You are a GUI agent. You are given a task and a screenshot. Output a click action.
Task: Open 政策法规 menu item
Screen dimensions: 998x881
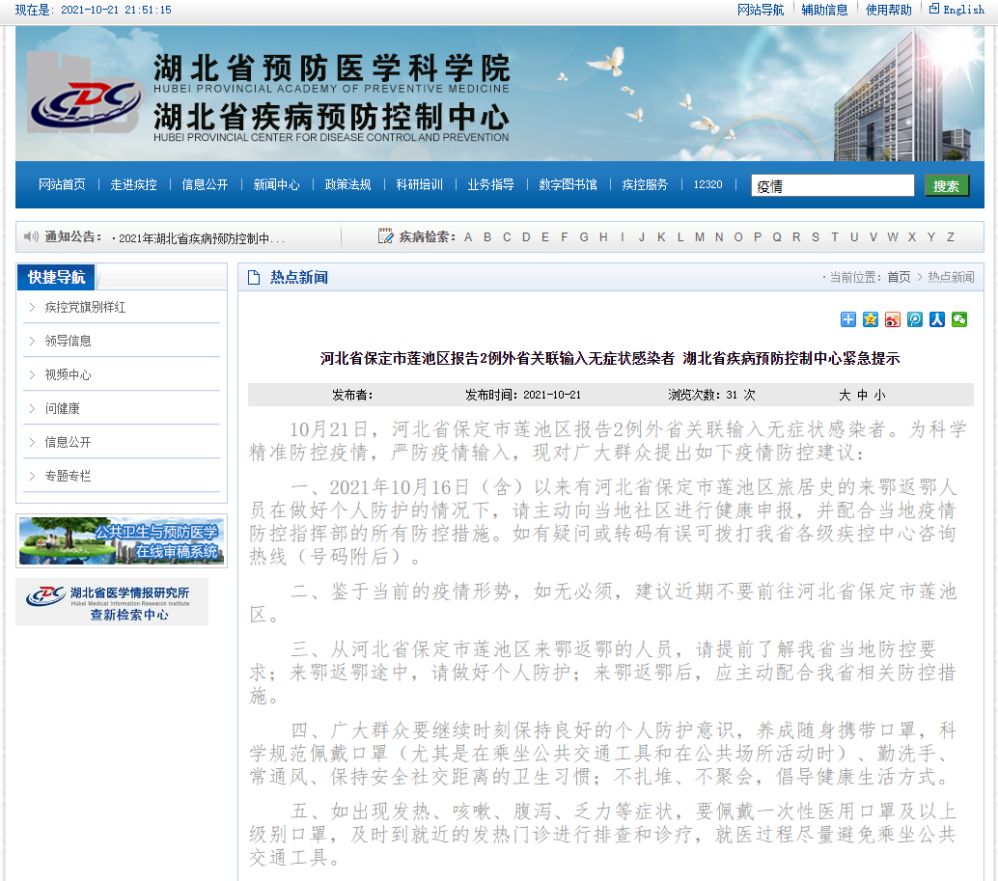pyautogui.click(x=347, y=184)
